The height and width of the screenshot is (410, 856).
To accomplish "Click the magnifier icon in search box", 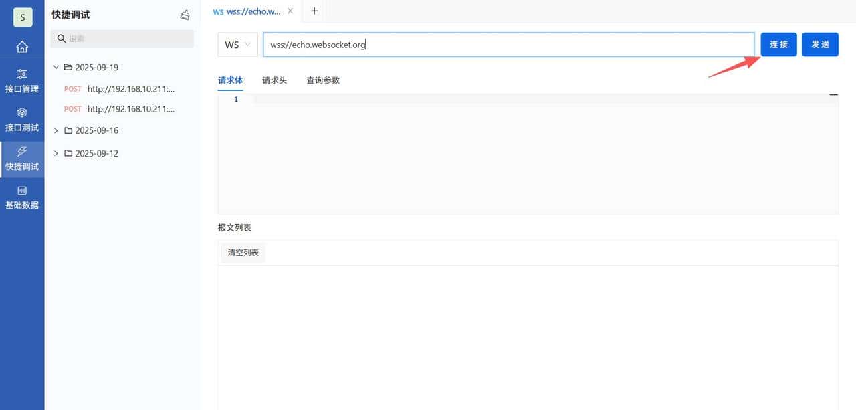I will pyautogui.click(x=60, y=39).
